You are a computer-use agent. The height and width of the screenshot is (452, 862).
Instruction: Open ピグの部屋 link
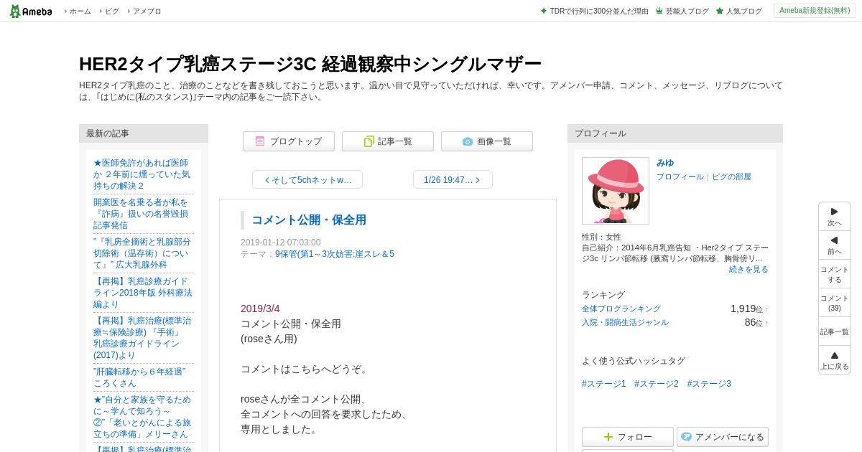(731, 176)
